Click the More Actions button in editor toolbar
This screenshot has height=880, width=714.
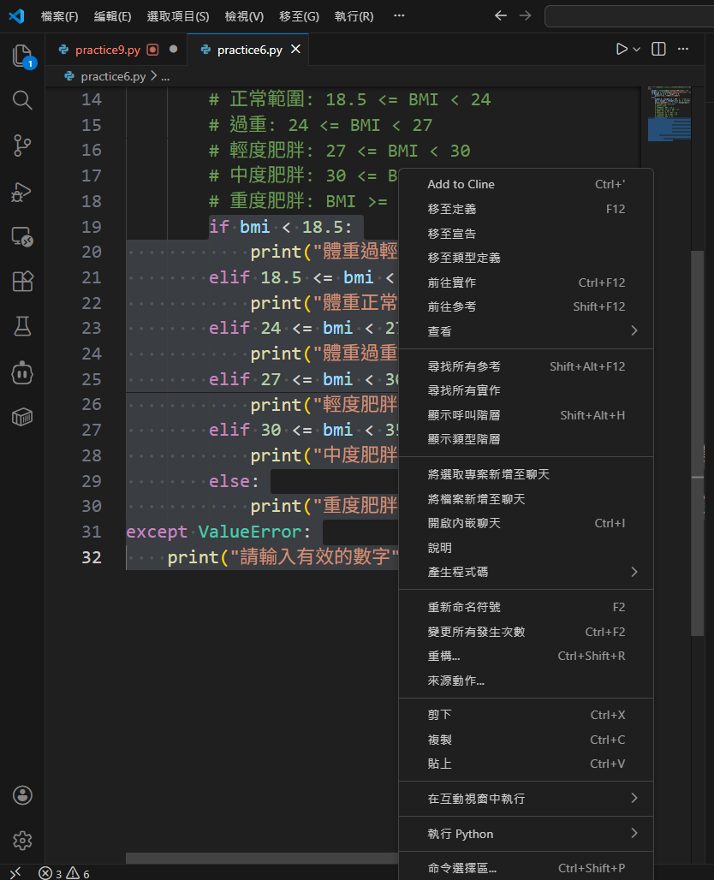682,49
